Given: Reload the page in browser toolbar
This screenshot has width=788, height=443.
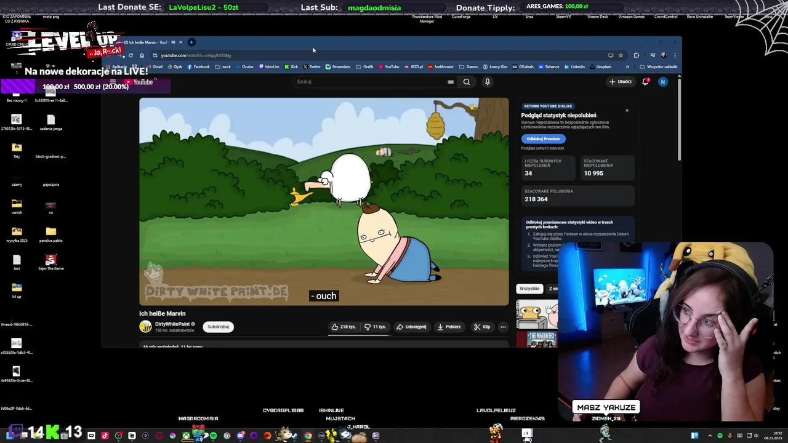Looking at the screenshot, I should (x=131, y=55).
